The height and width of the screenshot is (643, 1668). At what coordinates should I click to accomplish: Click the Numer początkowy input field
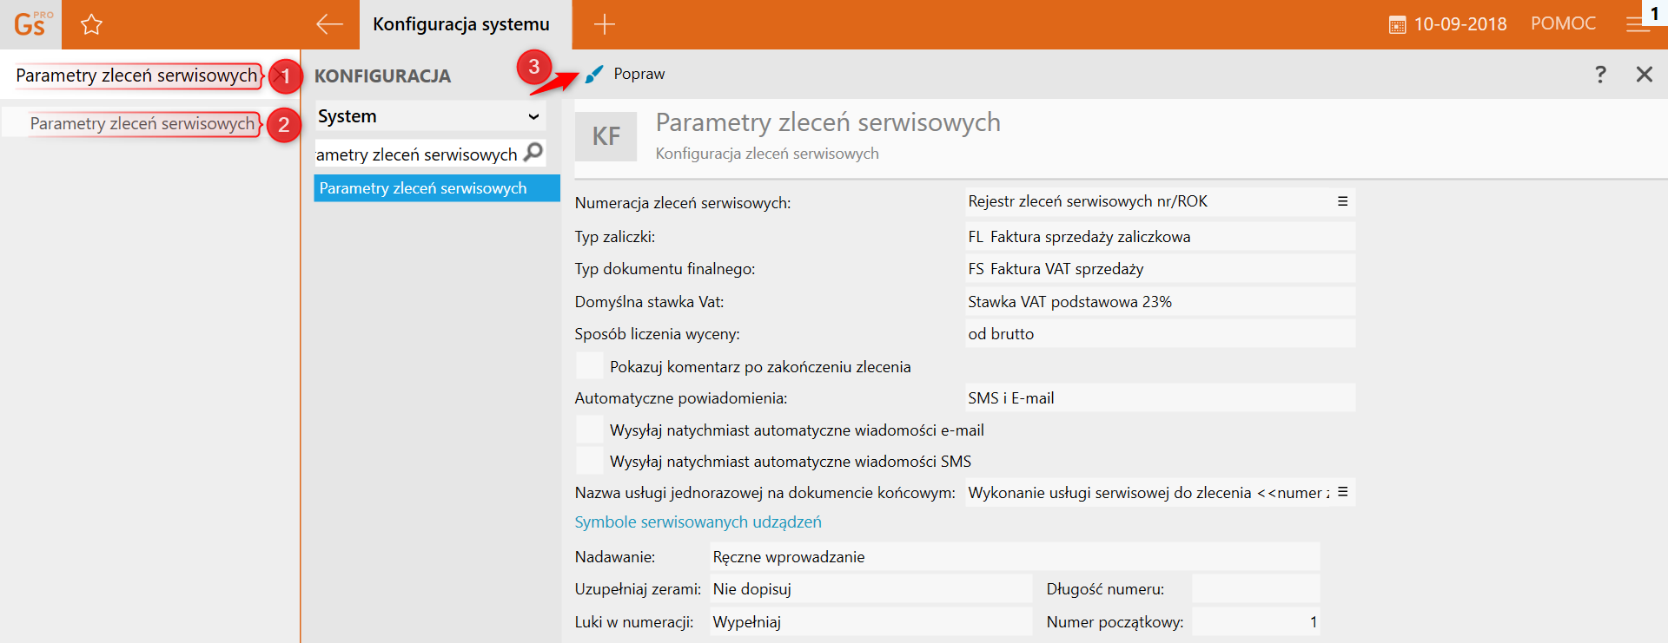1255,622
